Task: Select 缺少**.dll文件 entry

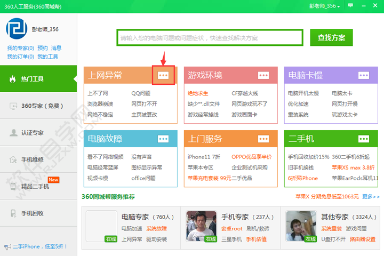Action: [204, 104]
